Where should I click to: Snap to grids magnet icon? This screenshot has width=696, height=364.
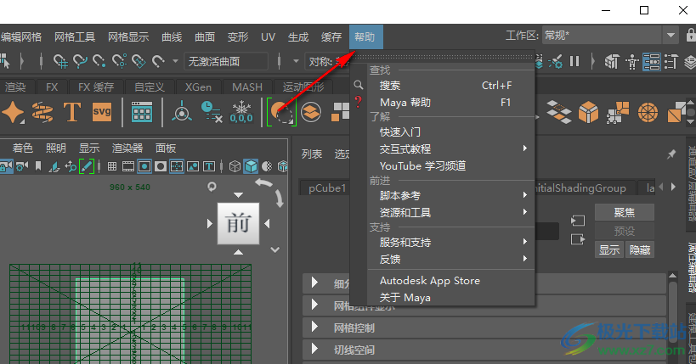(60, 61)
